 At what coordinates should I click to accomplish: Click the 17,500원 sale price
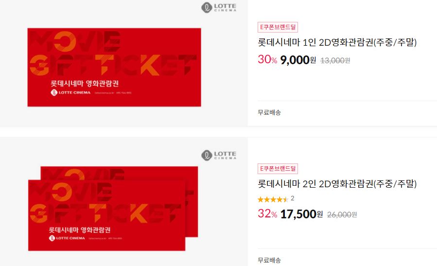301,214
